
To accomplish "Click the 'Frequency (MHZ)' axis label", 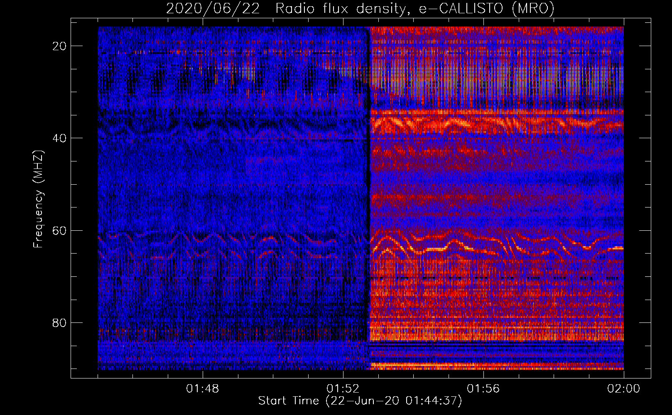I will 38,199.
